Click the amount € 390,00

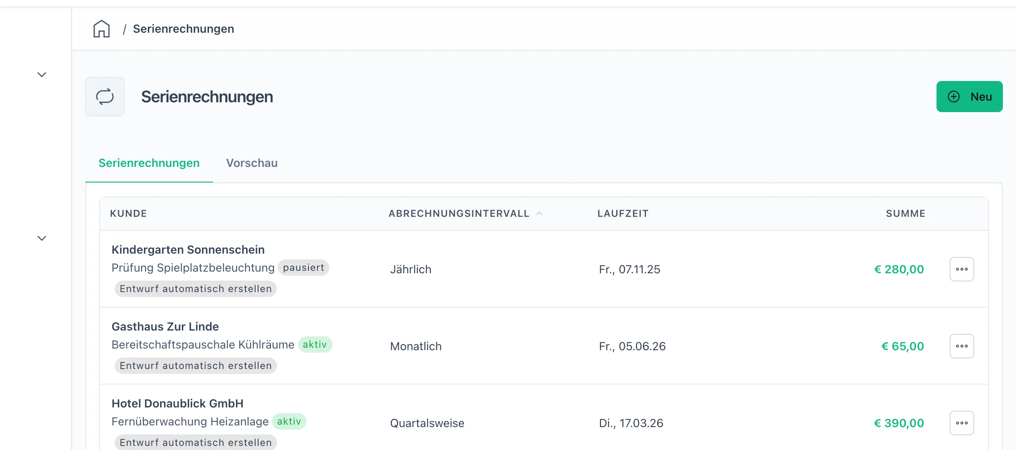899,423
